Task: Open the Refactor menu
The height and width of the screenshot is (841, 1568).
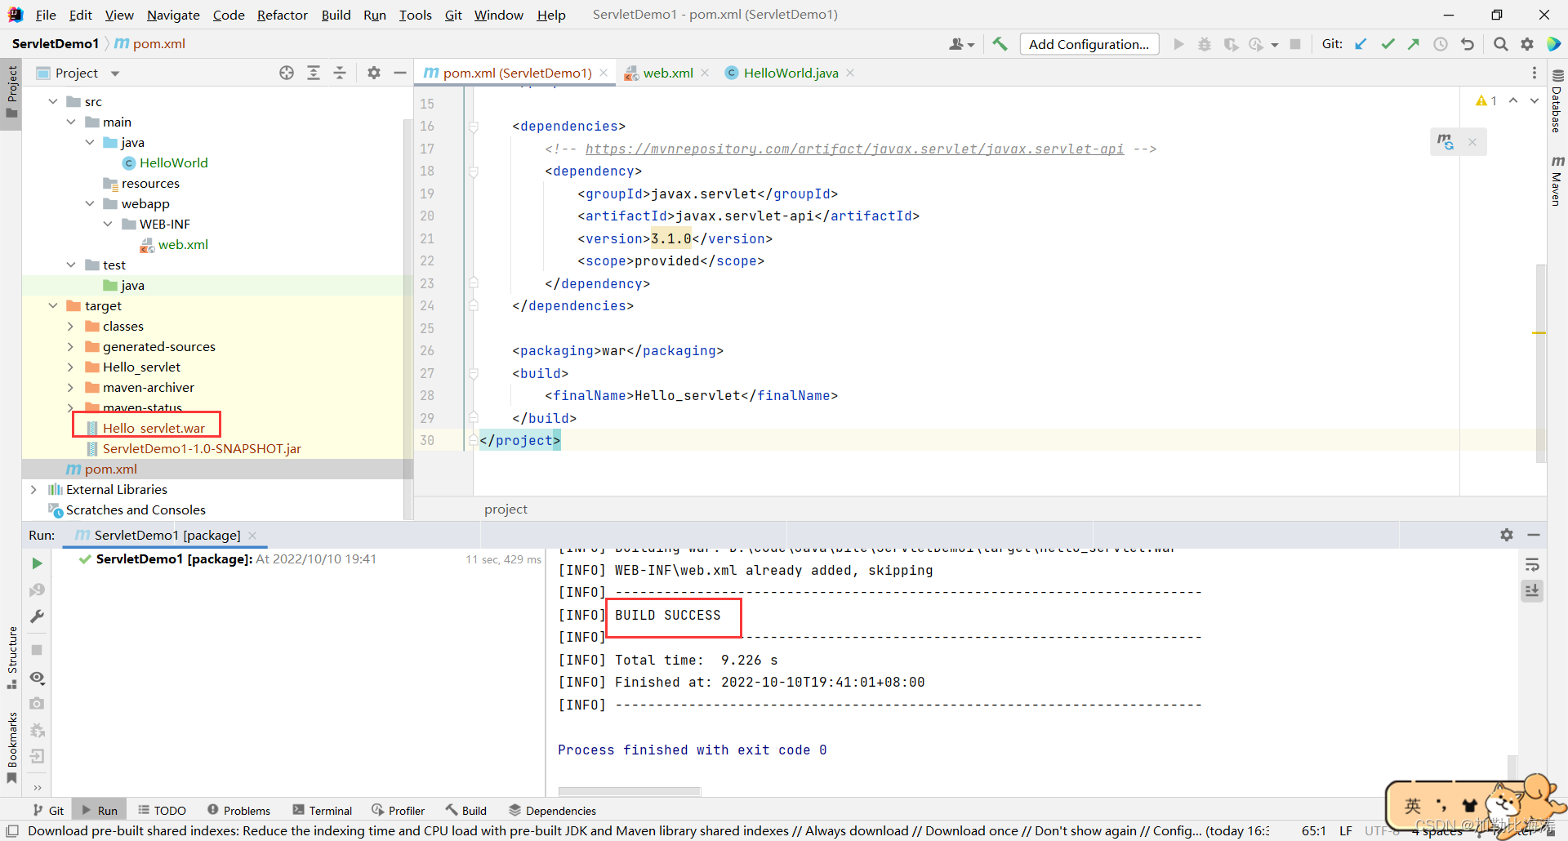Action: coord(282,15)
